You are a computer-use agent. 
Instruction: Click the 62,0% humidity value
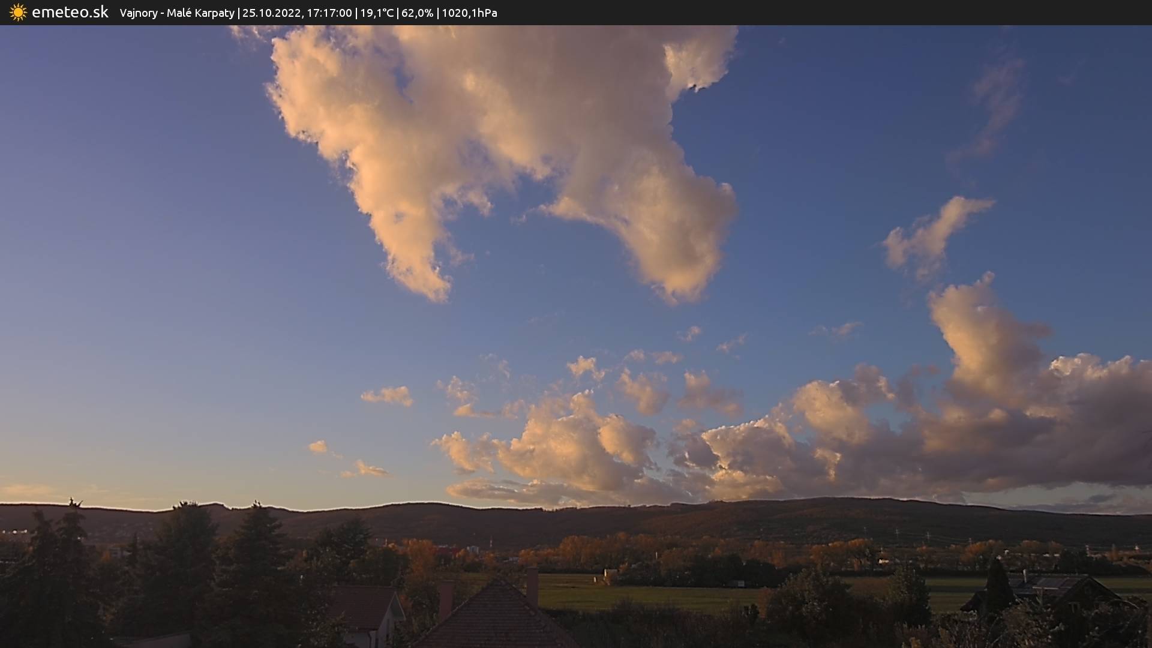(x=417, y=13)
